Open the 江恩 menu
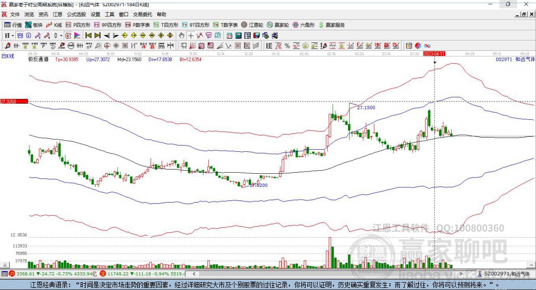Viewport: 536px width, 290px height. [x=58, y=14]
